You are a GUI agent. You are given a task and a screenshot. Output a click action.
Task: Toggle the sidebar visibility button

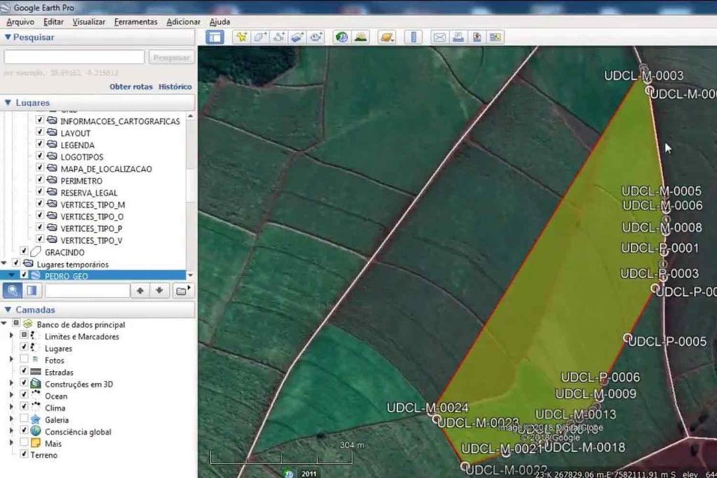tap(215, 37)
